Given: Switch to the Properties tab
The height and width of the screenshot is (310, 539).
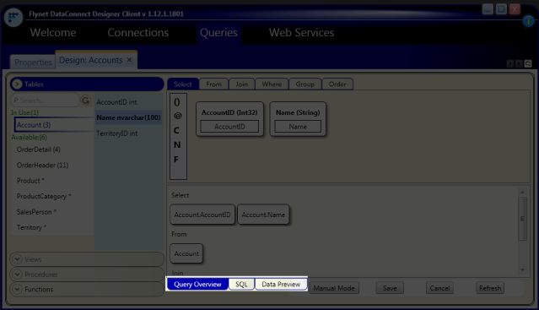Looking at the screenshot, I should [33, 63].
